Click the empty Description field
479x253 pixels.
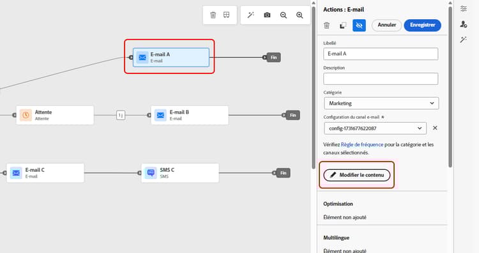point(381,79)
